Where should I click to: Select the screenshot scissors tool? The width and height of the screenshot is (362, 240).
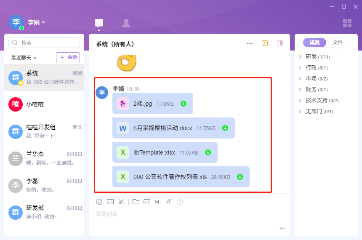pos(121,202)
